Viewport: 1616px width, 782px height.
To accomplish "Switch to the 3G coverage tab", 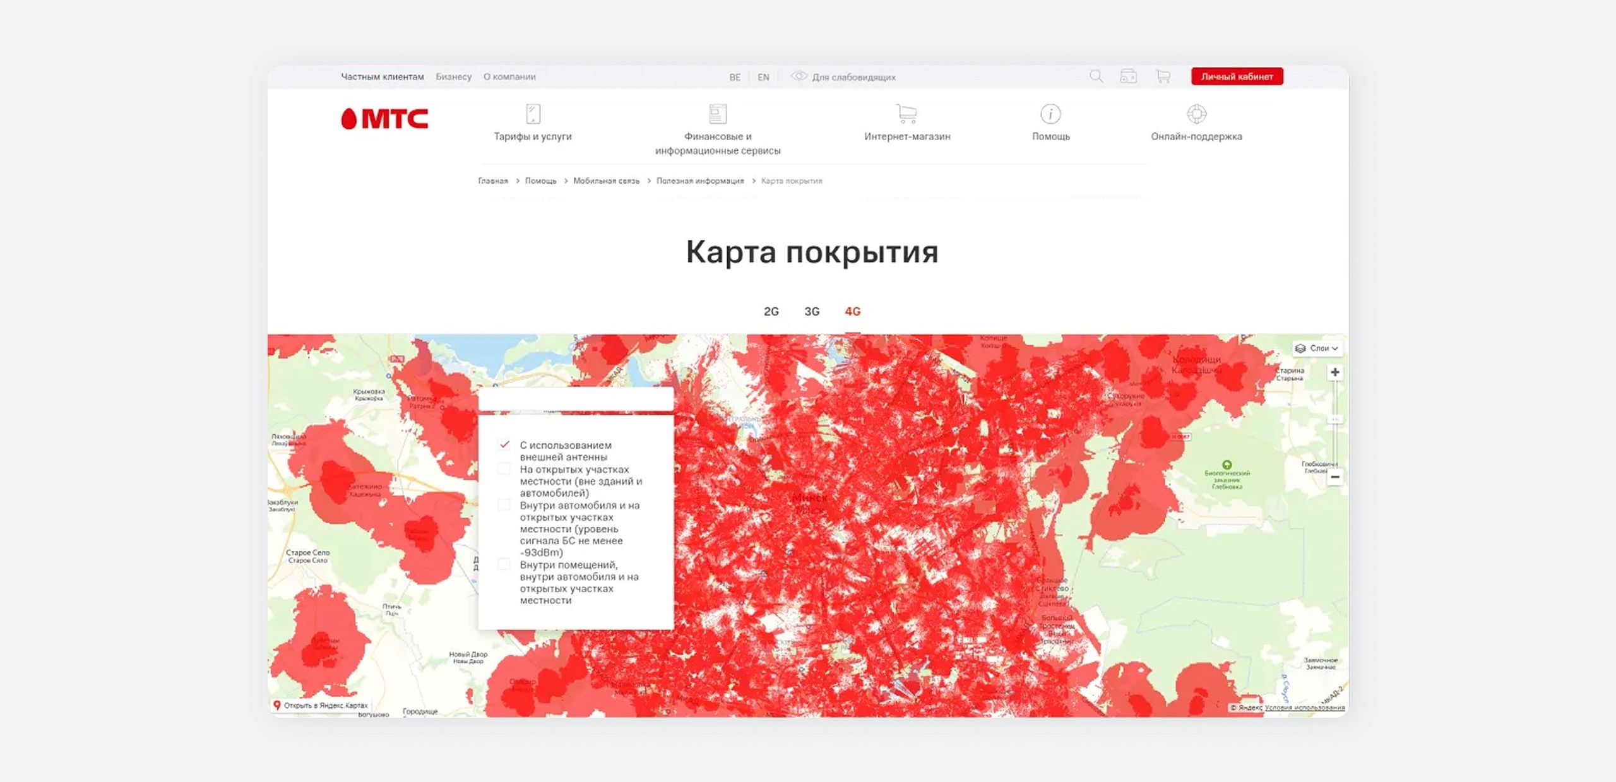I will coord(812,311).
